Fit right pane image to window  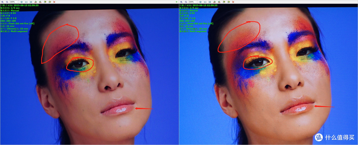[209, 2]
